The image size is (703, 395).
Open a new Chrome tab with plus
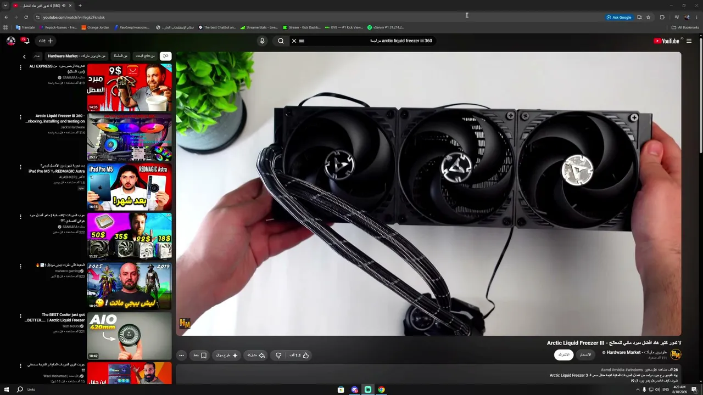coord(80,5)
